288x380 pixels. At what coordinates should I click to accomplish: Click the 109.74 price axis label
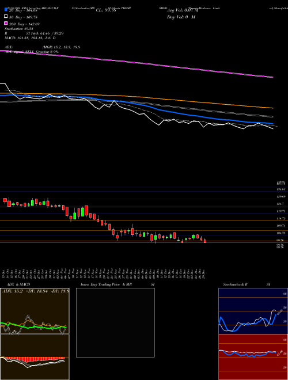(281, 226)
